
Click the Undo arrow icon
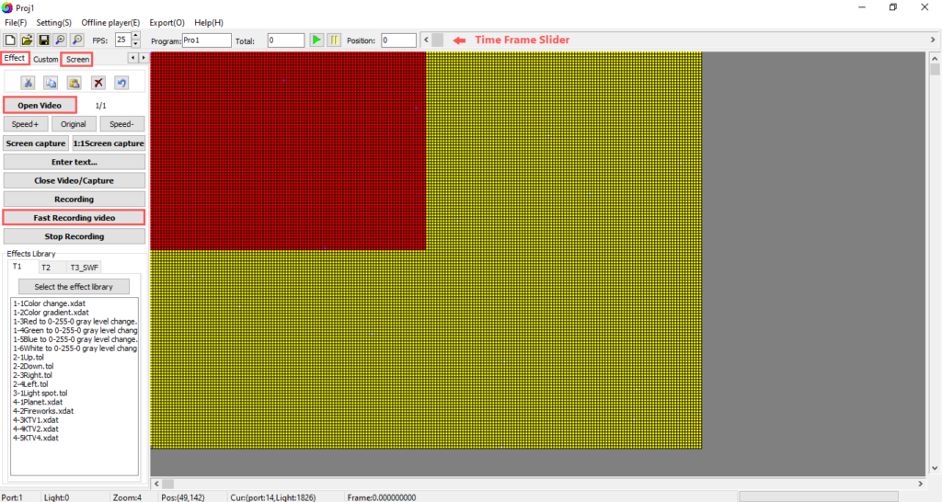coord(121,83)
